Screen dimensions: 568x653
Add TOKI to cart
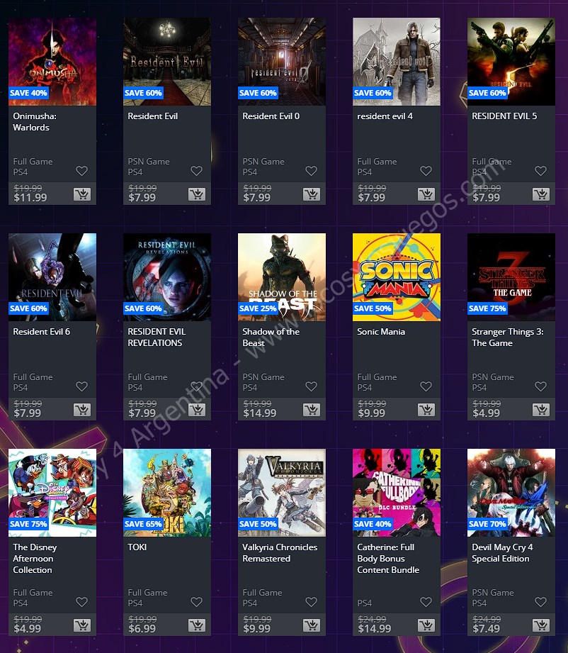tap(197, 625)
